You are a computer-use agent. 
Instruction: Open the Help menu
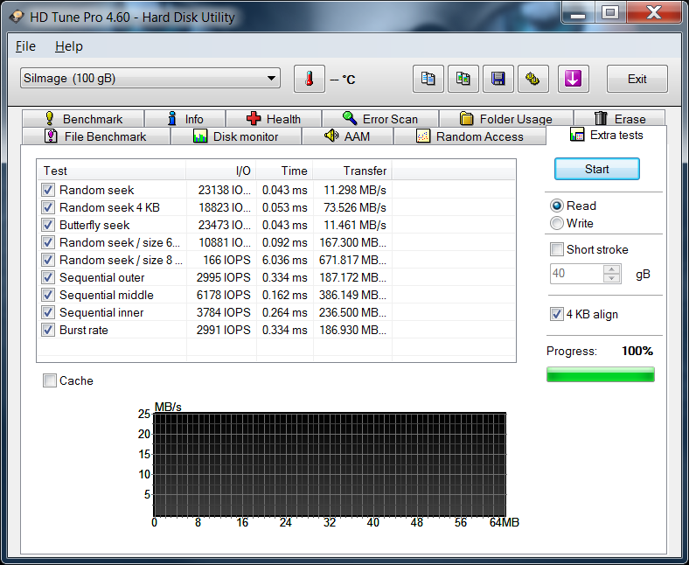click(x=68, y=46)
